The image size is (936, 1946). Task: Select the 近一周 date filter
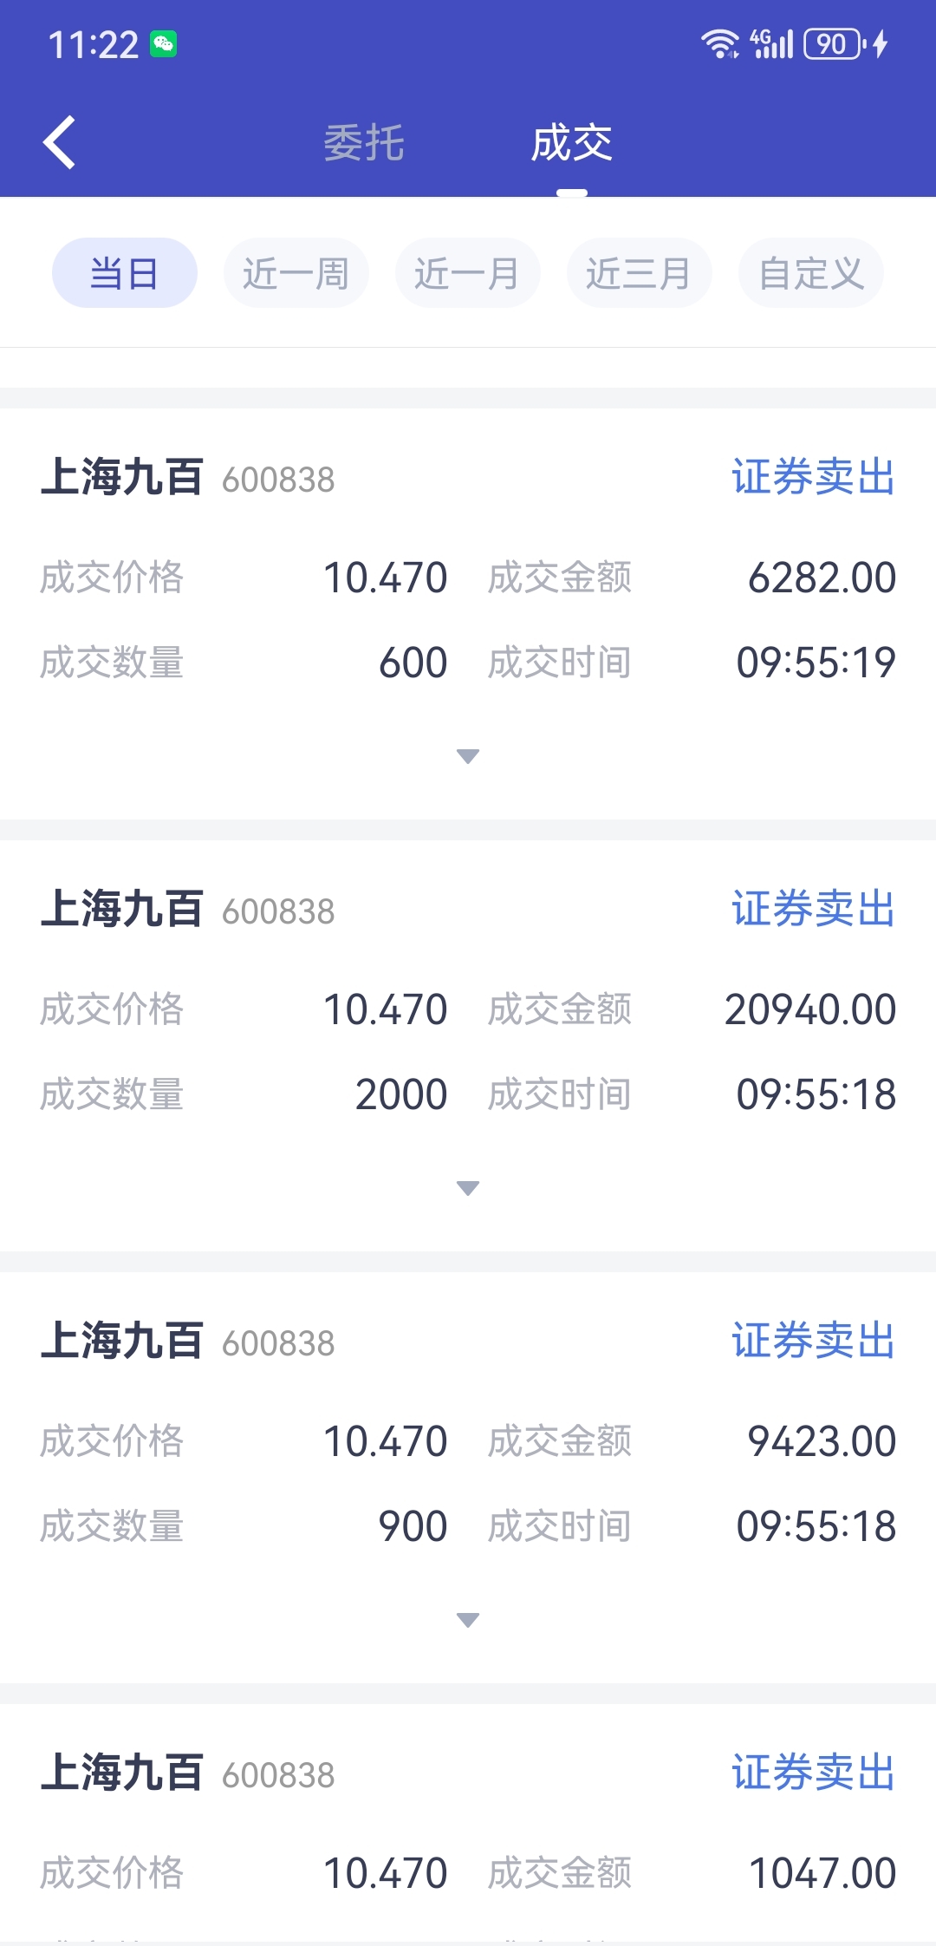tap(296, 273)
